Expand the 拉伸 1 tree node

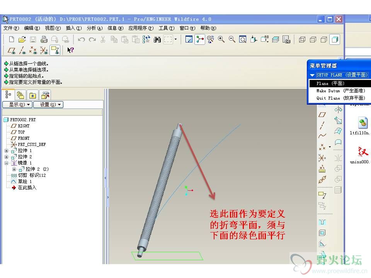coord(7,151)
